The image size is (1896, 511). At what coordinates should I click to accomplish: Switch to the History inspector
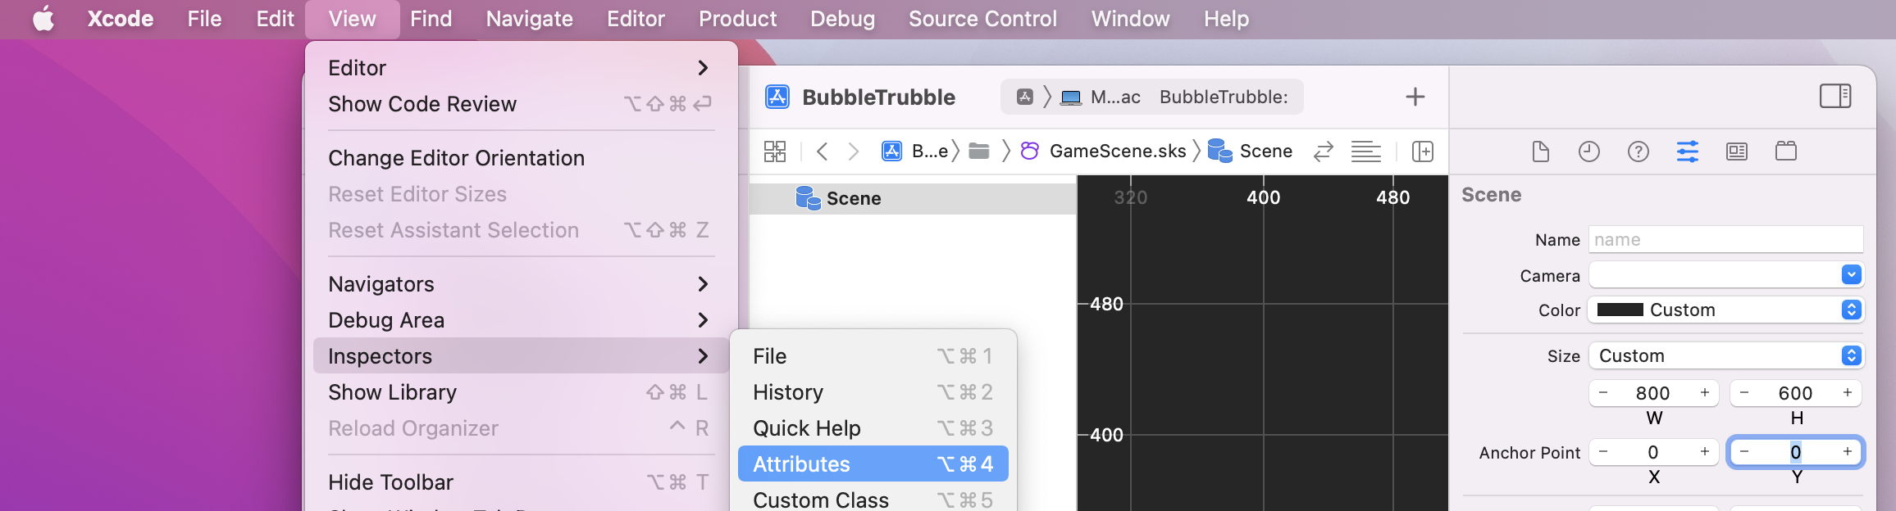[1588, 151]
